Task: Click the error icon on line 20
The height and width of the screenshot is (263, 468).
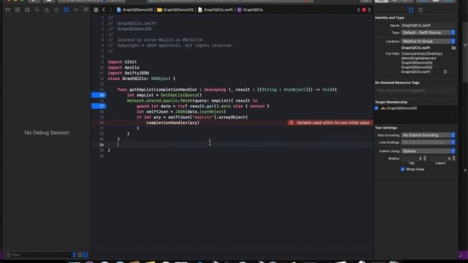Action: (291, 123)
